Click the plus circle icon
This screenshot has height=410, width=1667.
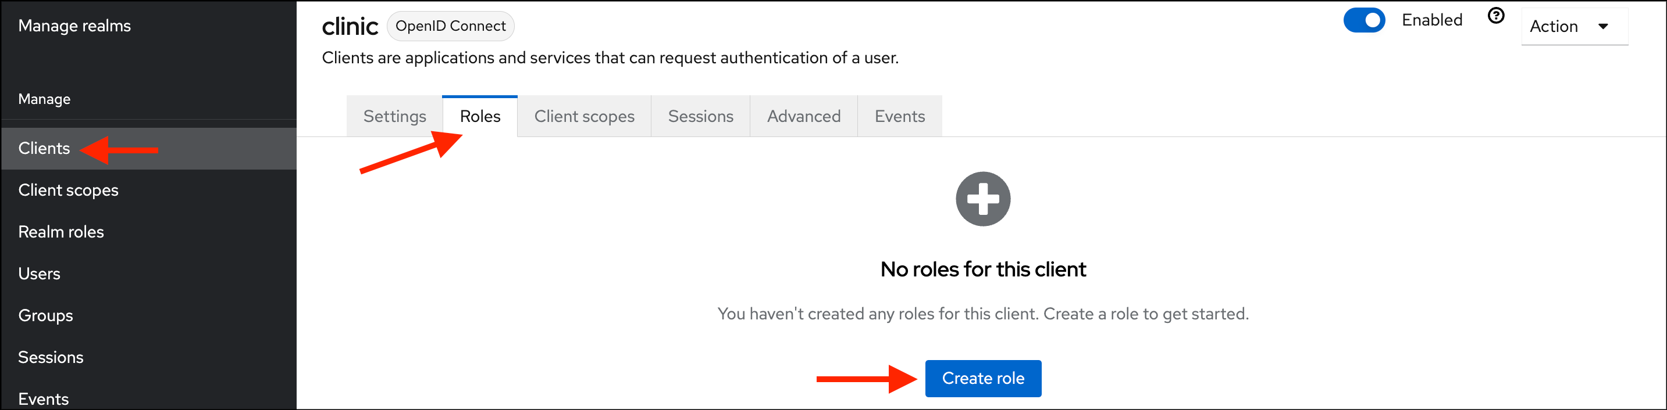point(983,199)
